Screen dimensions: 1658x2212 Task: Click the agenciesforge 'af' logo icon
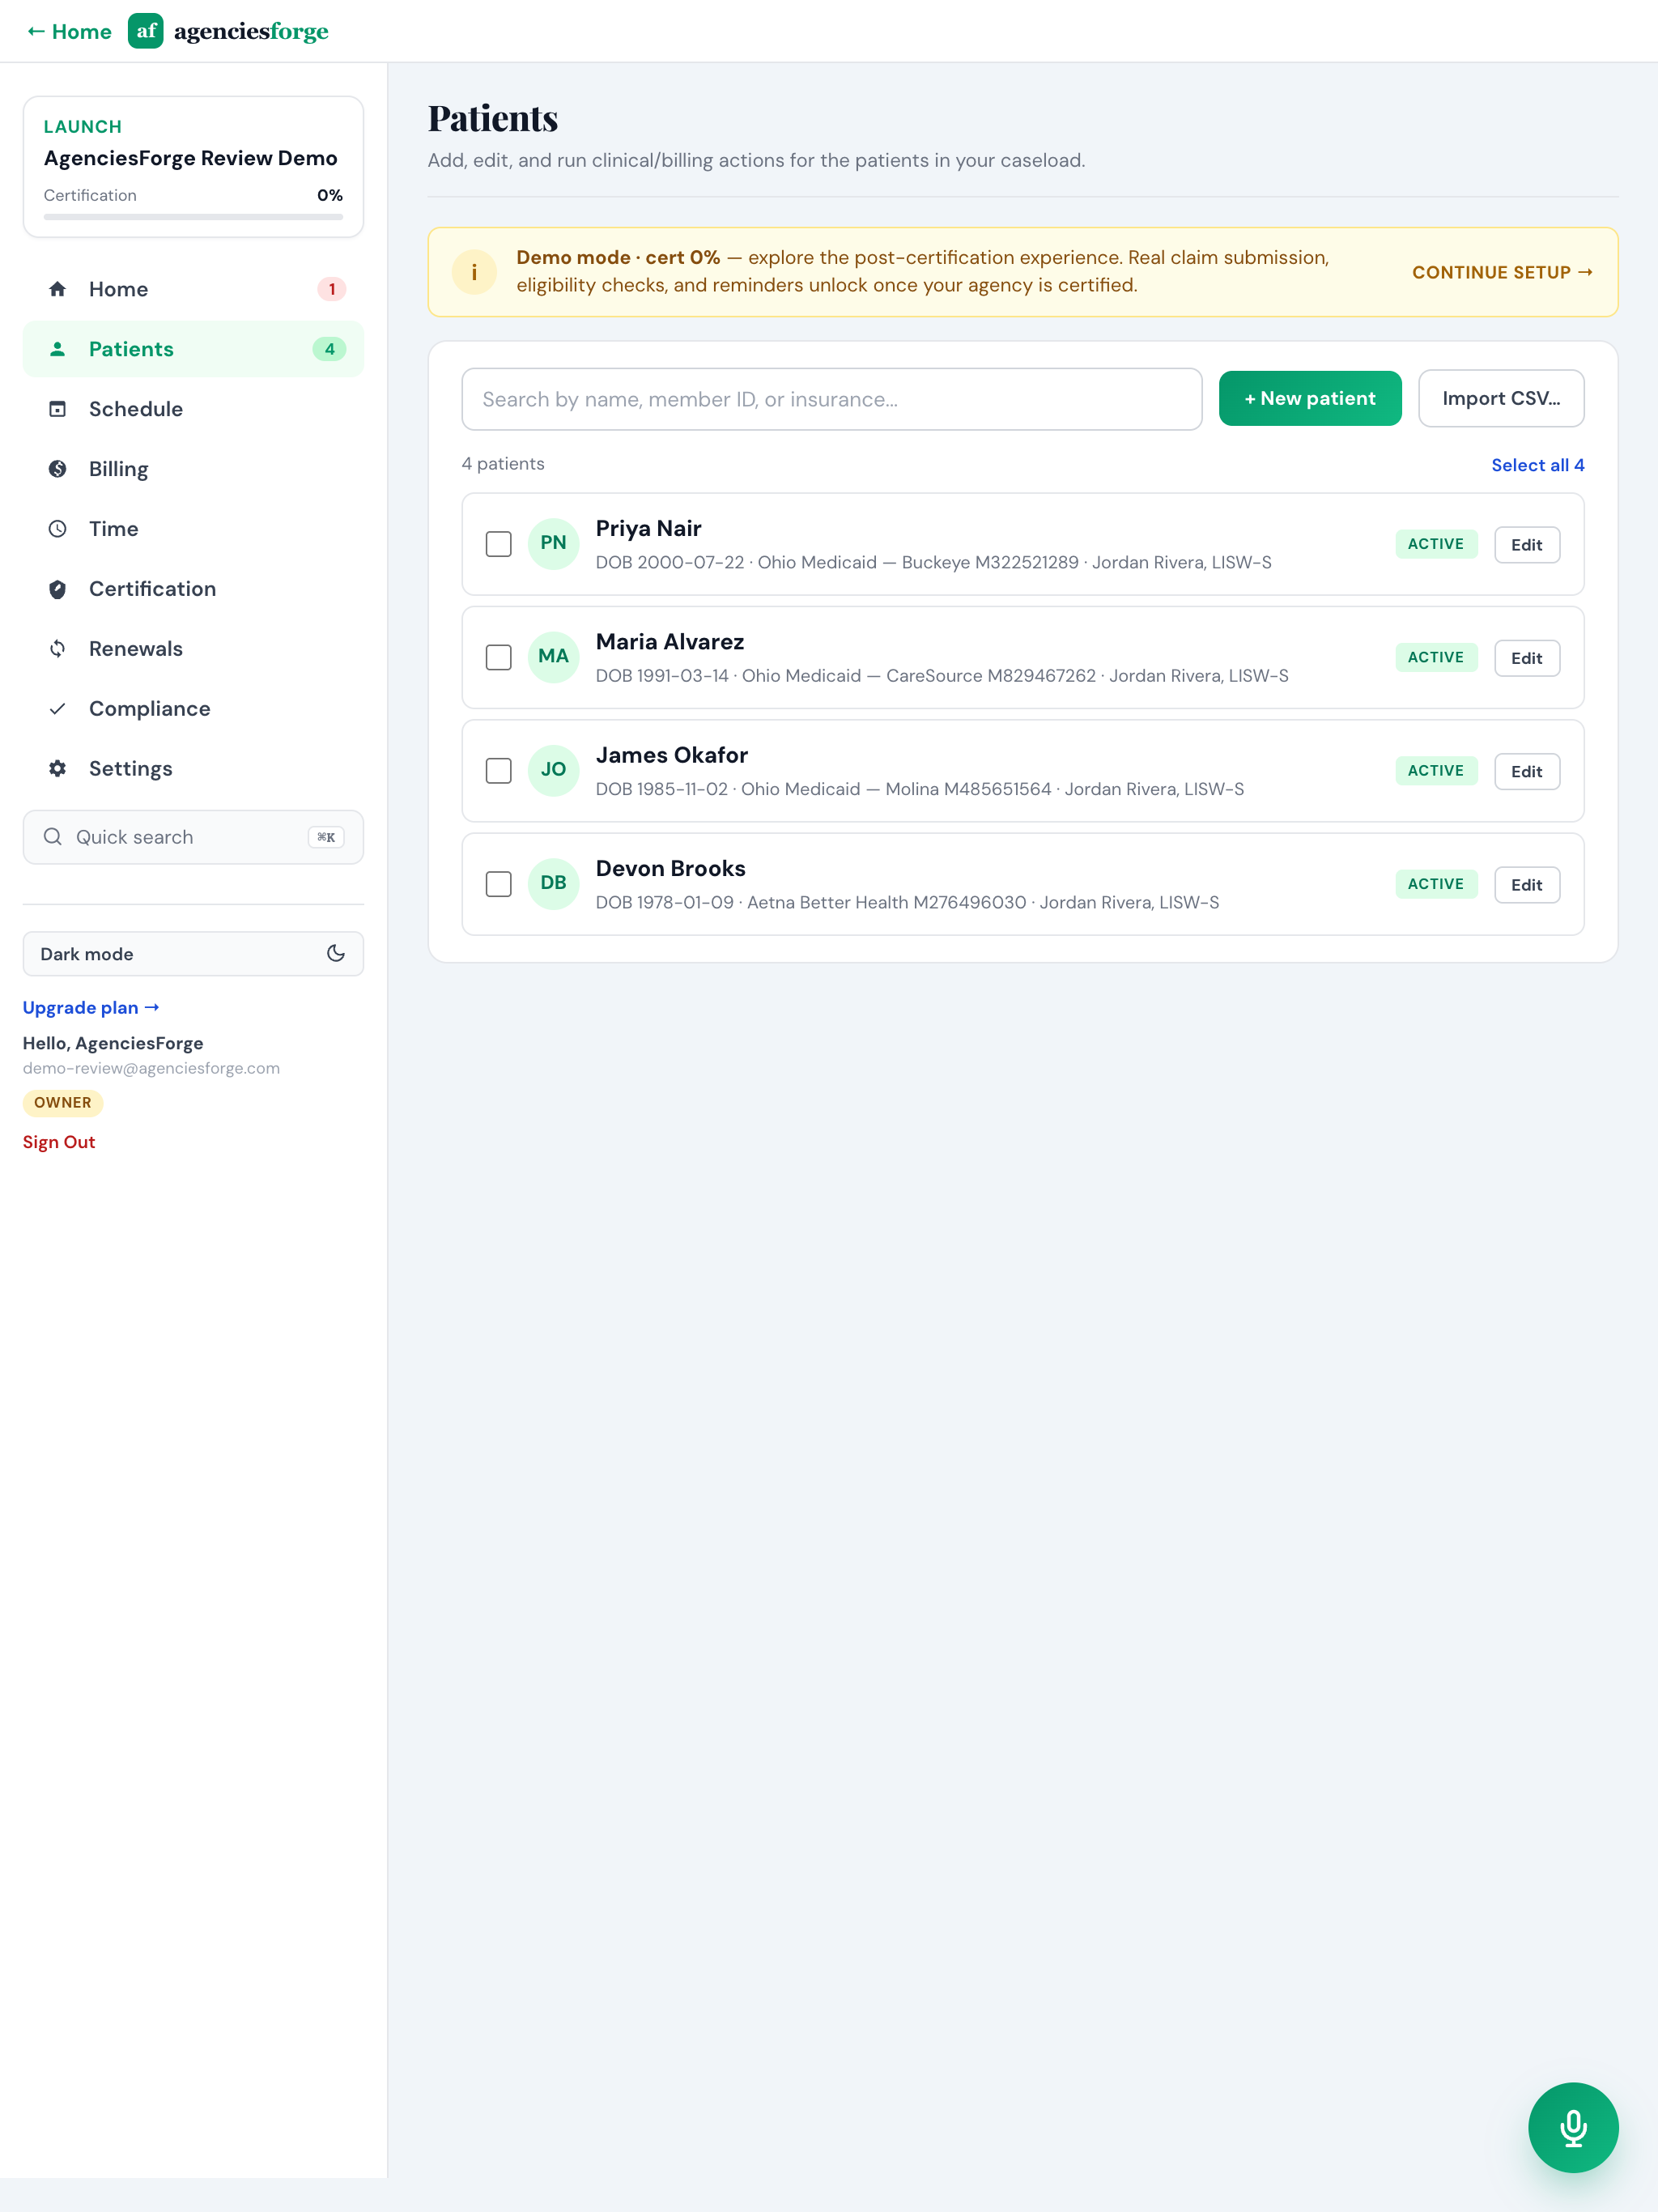146,31
